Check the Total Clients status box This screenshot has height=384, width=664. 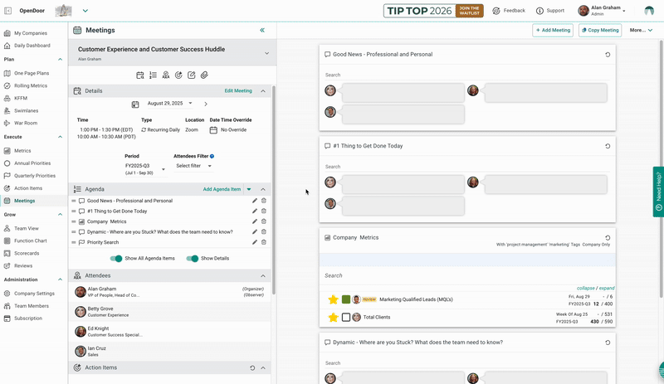pyautogui.click(x=346, y=317)
